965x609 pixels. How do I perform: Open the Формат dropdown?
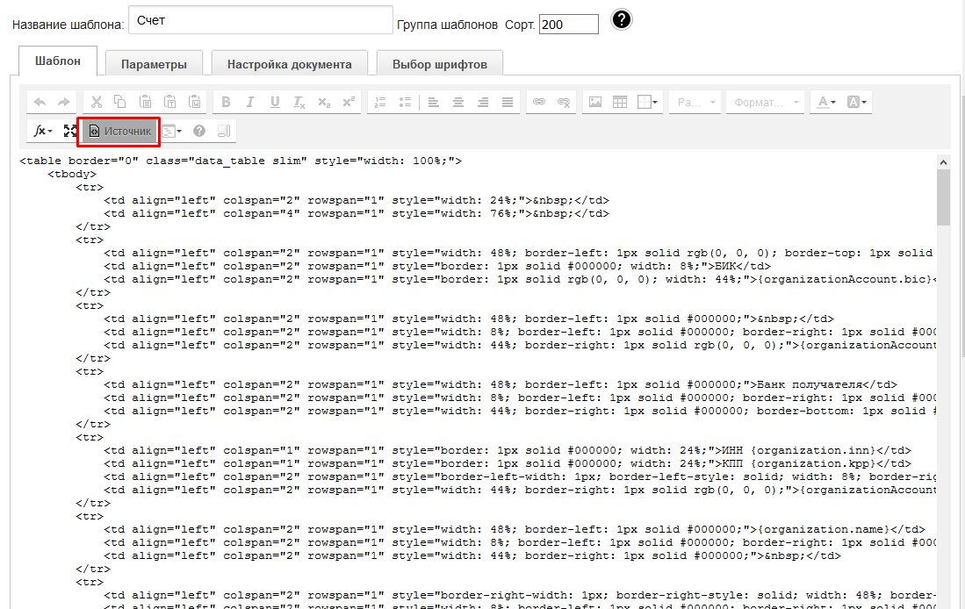767,103
